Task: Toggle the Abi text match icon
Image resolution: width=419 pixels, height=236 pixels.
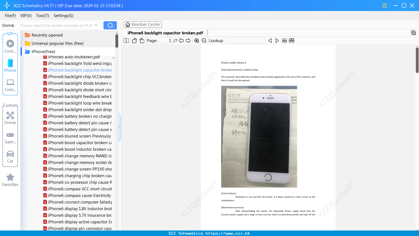Action: point(284,41)
